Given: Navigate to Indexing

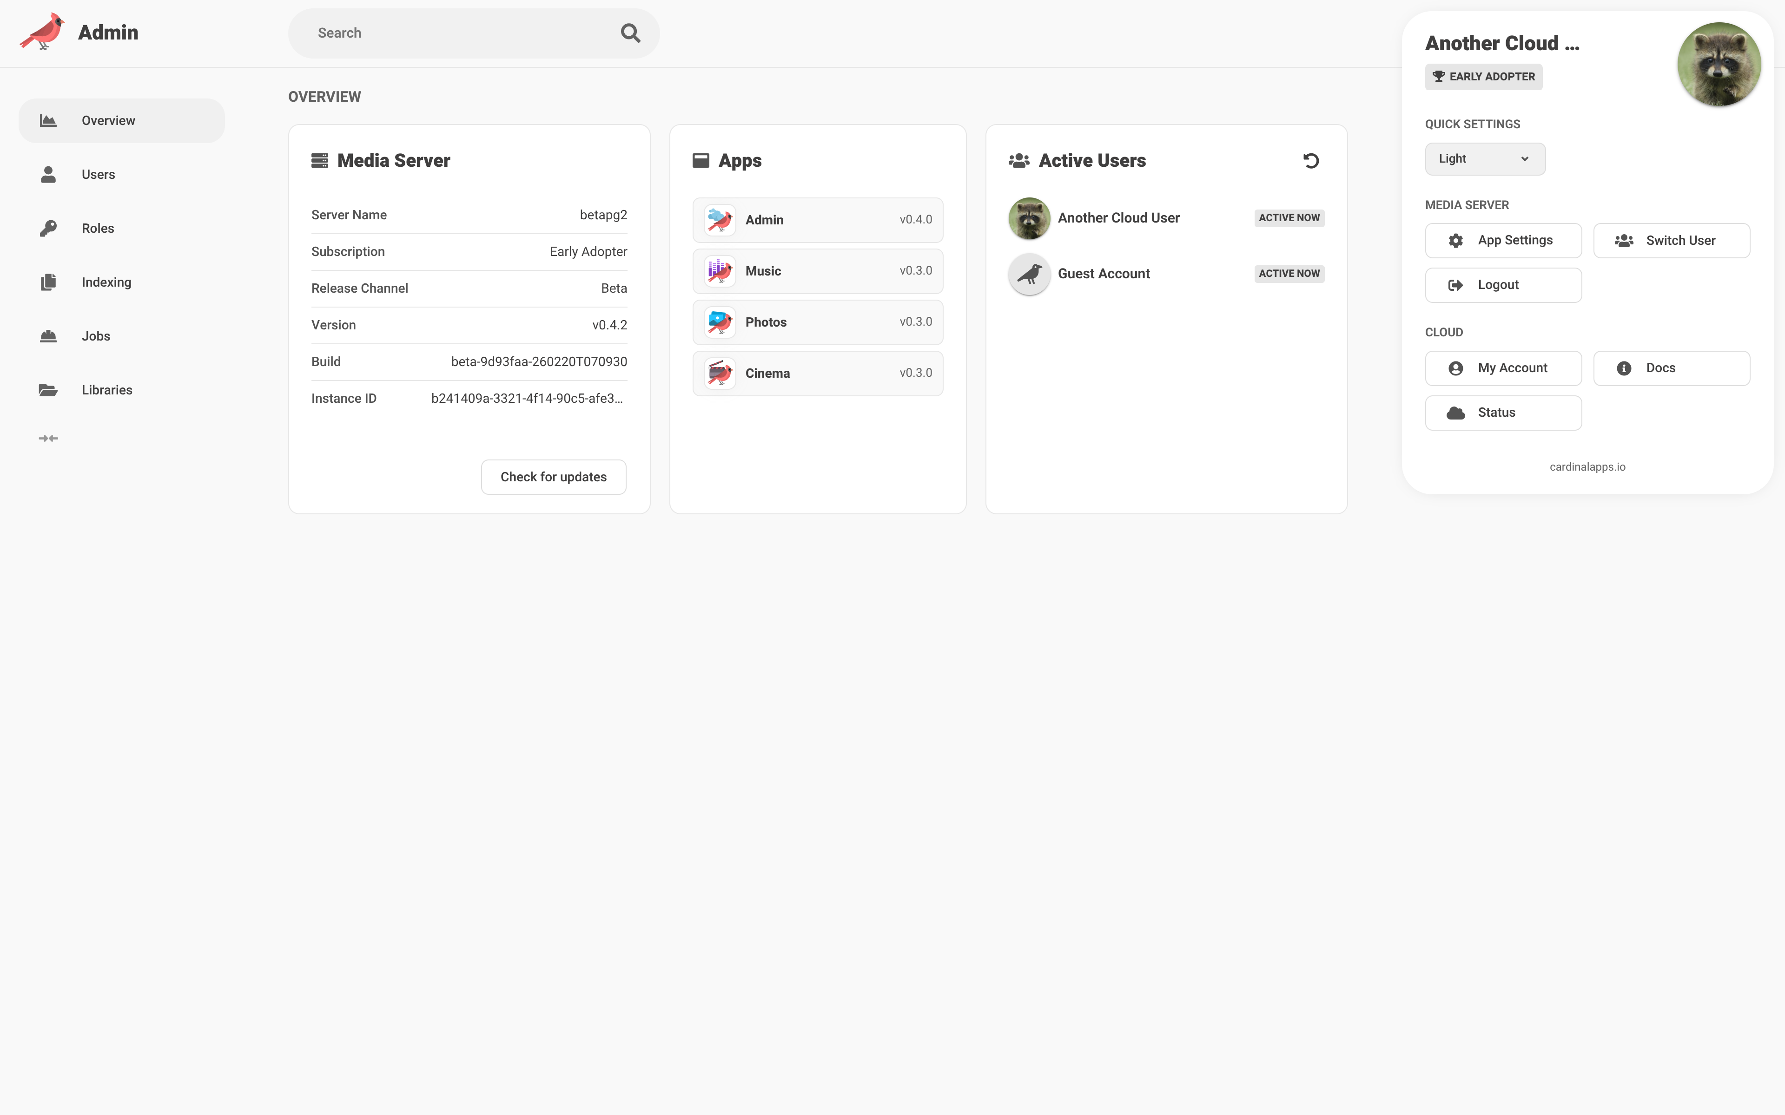Looking at the screenshot, I should coord(106,282).
